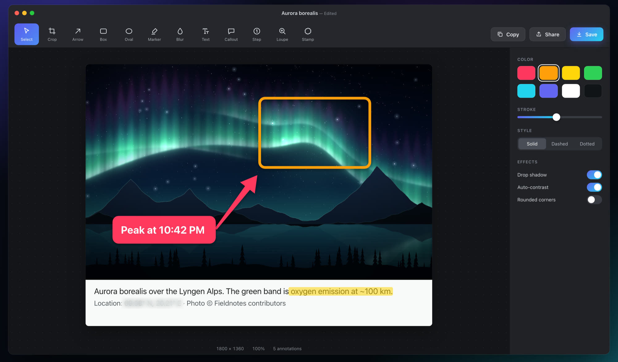The height and width of the screenshot is (362, 618).
Task: Open the Share button
Action: (x=548, y=34)
